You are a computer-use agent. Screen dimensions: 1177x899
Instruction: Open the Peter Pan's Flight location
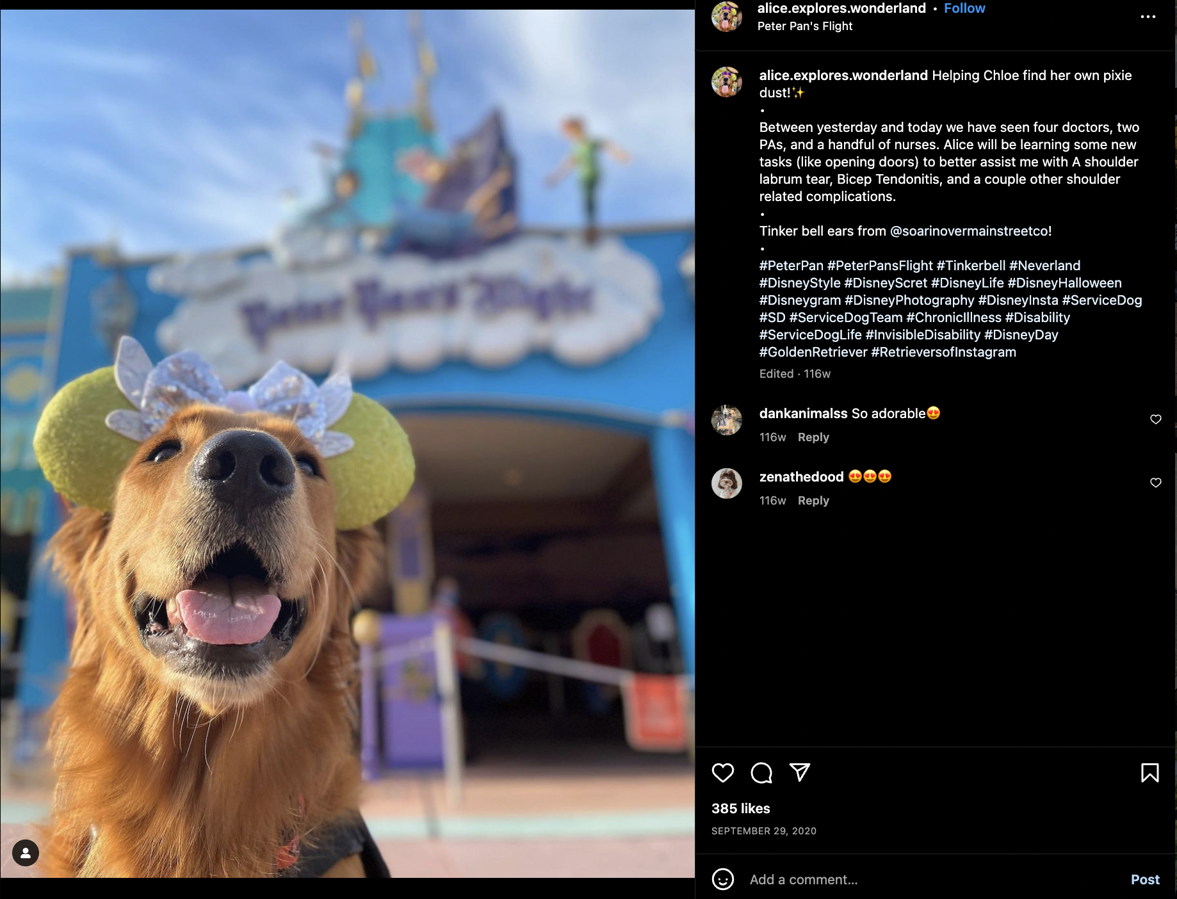click(805, 26)
